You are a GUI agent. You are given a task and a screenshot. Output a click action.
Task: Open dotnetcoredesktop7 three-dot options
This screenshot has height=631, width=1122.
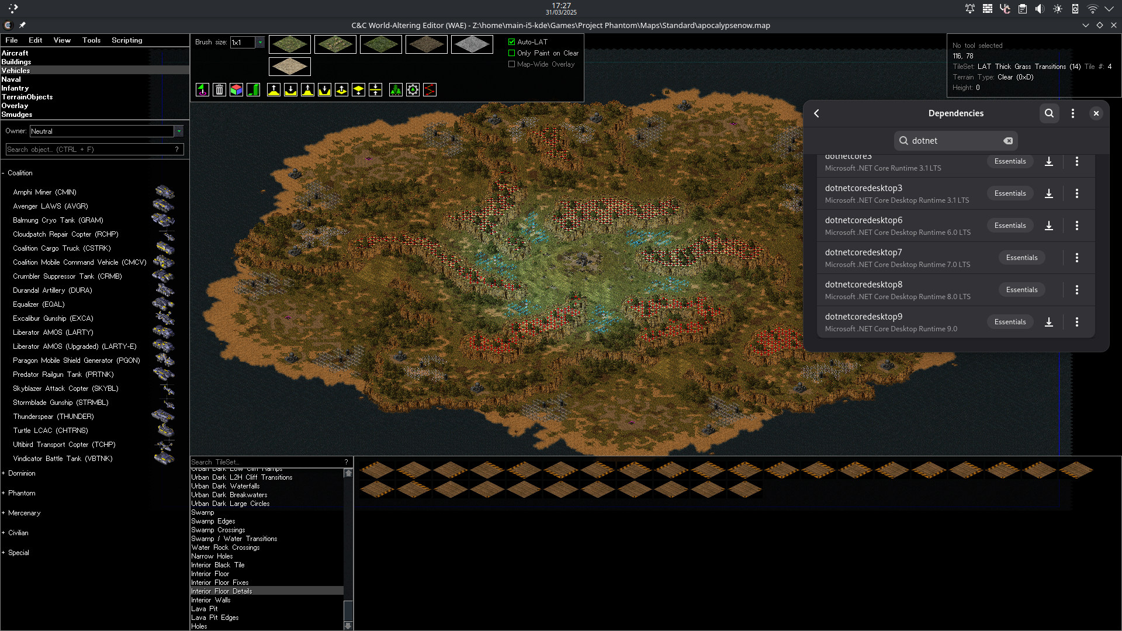point(1076,258)
